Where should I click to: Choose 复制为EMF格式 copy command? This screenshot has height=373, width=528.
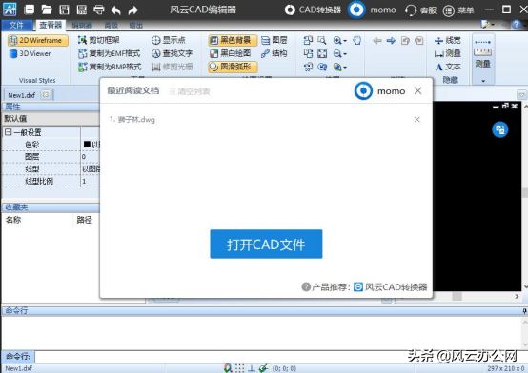pos(109,53)
